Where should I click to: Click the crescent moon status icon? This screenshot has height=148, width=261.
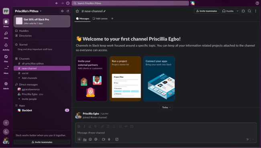(6, 132)
